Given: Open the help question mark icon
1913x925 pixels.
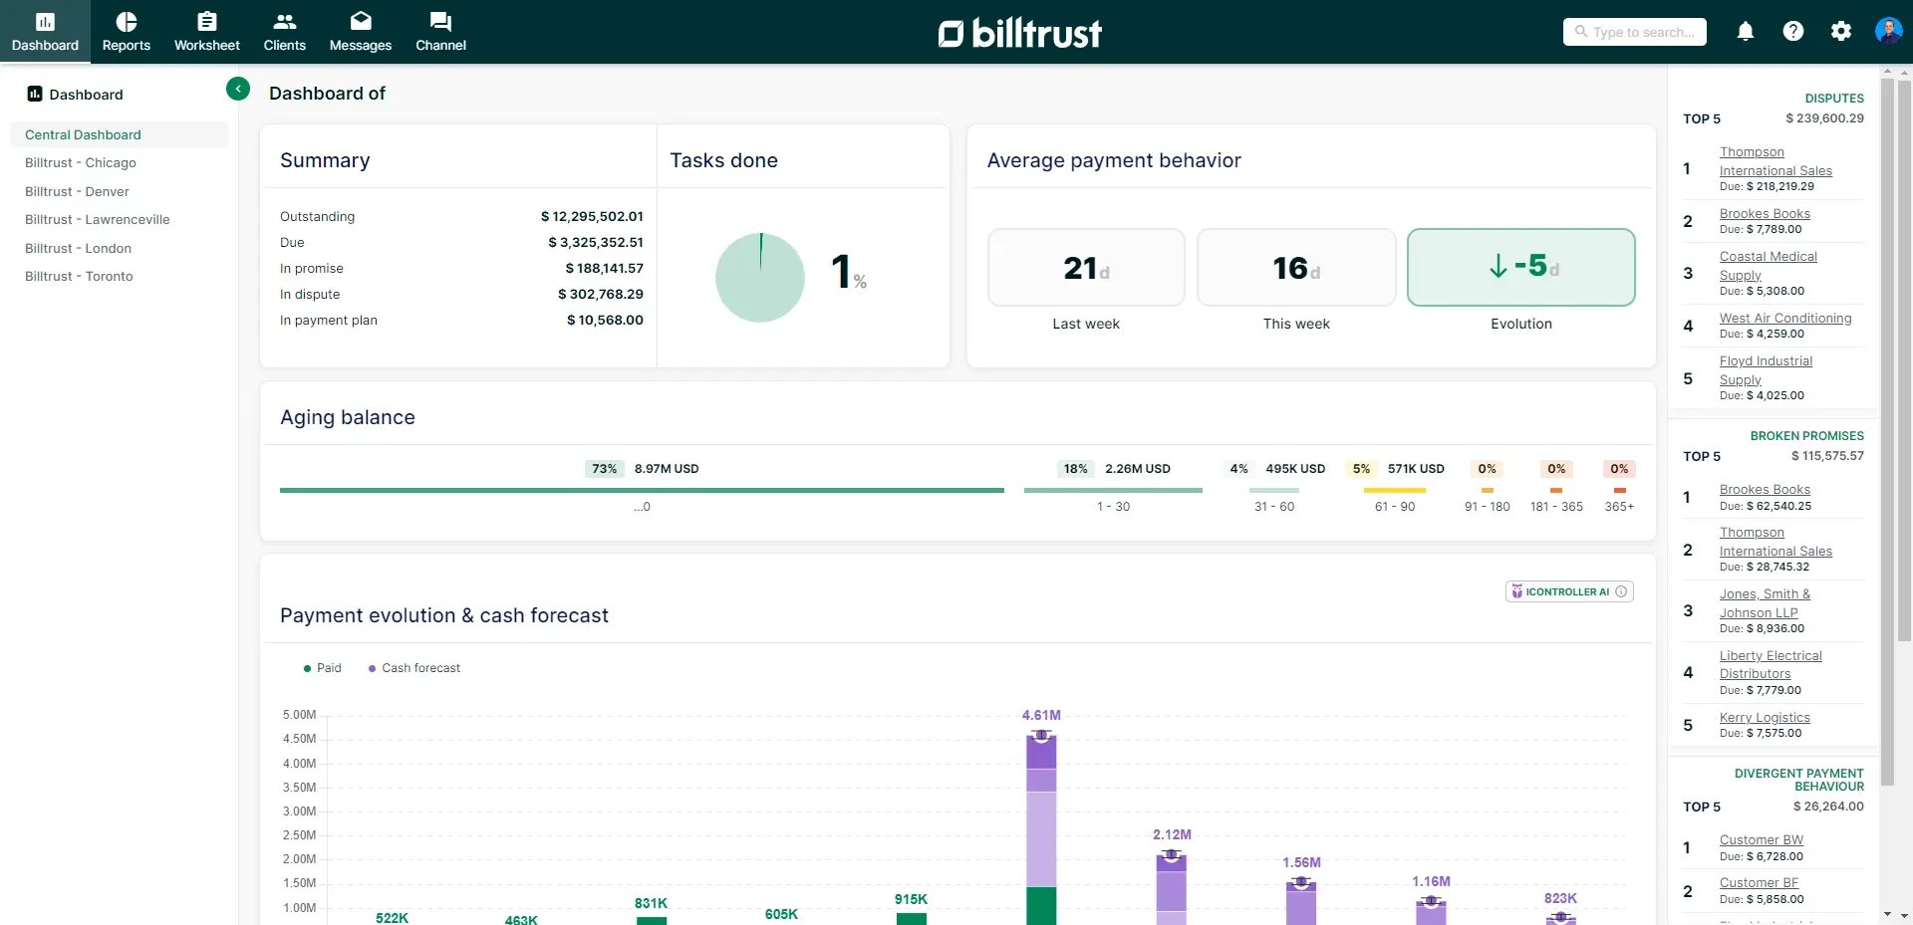Looking at the screenshot, I should 1793,32.
